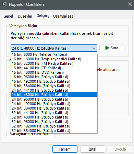Click the speaker icon in the title bar
The height and width of the screenshot is (154, 134).
[4, 4]
